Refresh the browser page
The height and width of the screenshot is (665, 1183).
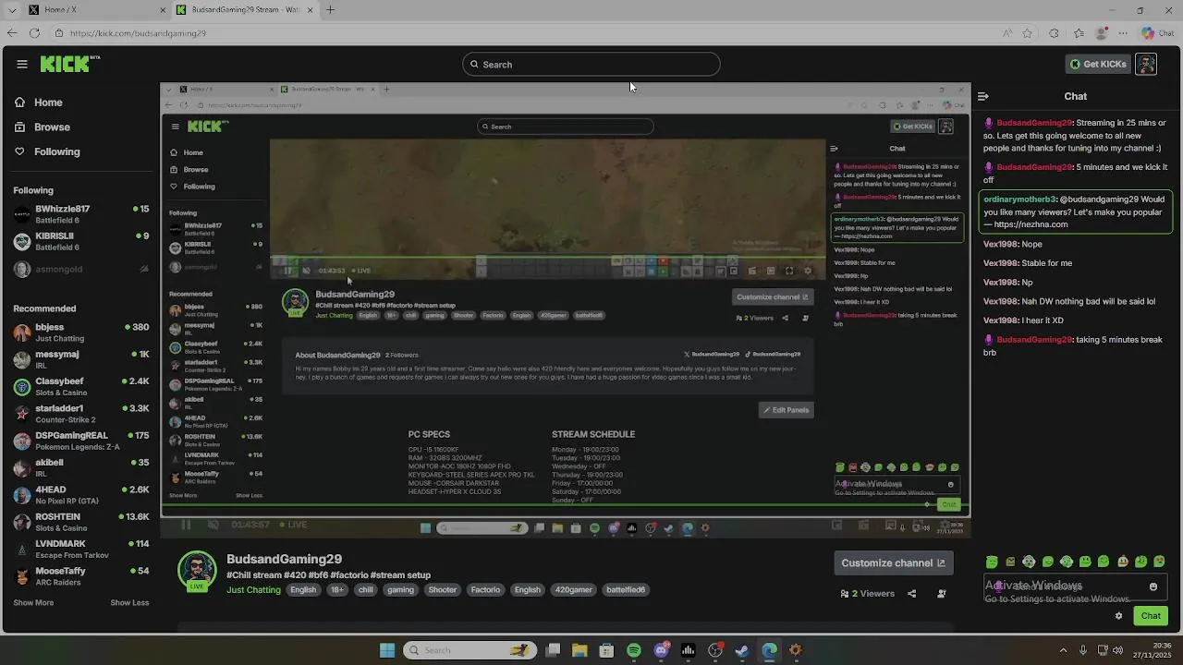pyautogui.click(x=34, y=33)
